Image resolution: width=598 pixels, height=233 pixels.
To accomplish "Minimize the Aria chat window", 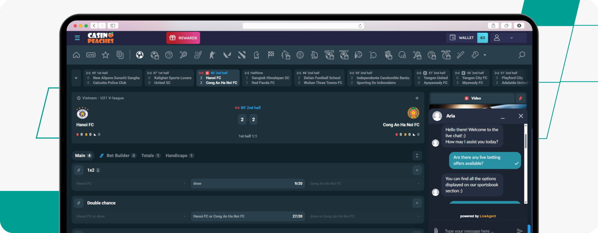I will (x=503, y=118).
